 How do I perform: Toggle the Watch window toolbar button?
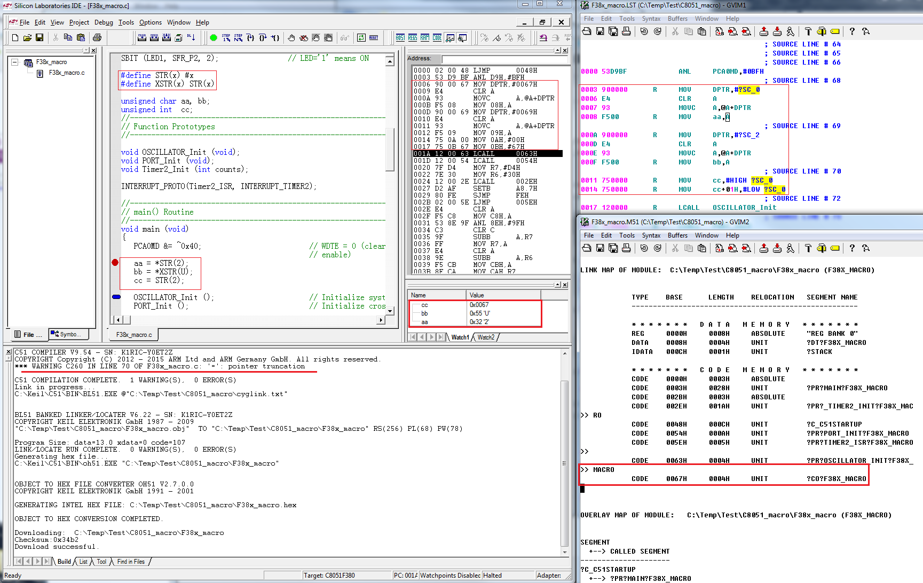(x=450, y=38)
